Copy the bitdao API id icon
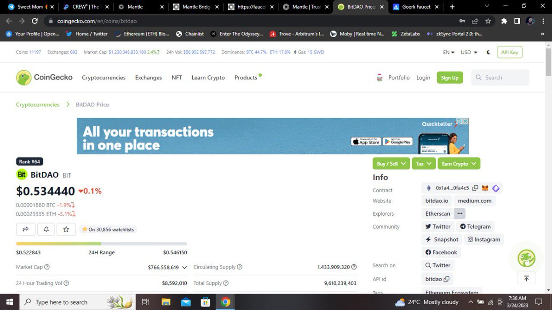552x310 pixels. pos(447,279)
